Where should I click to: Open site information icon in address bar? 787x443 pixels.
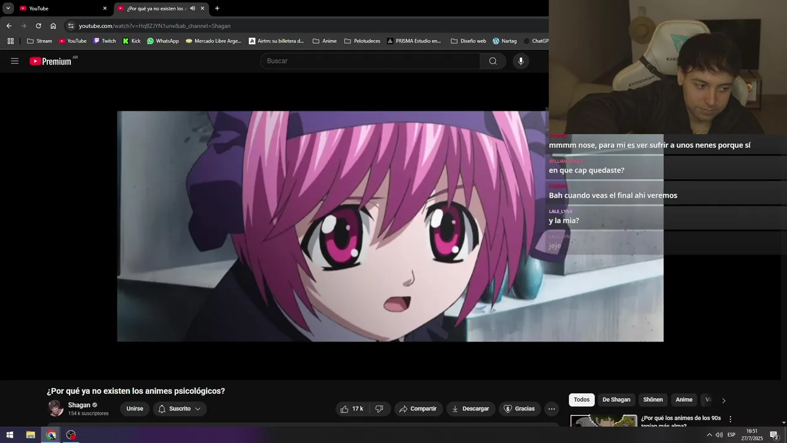tap(71, 26)
